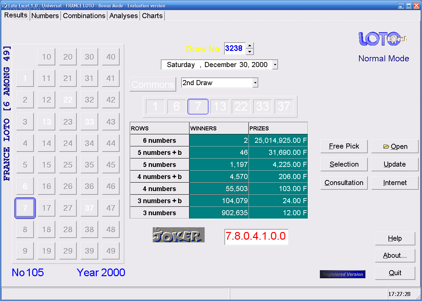Switch to the Results tab
422x301 pixels.
tap(16, 15)
